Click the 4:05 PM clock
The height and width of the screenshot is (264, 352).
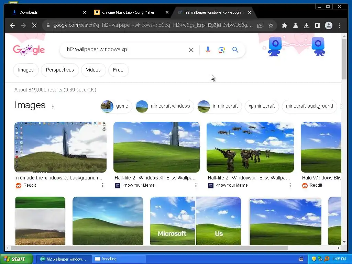339,259
